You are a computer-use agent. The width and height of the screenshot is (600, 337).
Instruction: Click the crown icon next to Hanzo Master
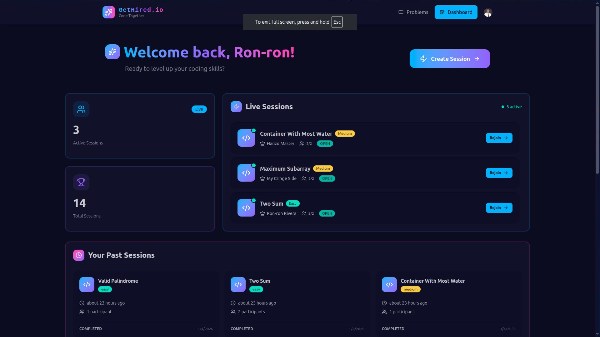coord(262,144)
